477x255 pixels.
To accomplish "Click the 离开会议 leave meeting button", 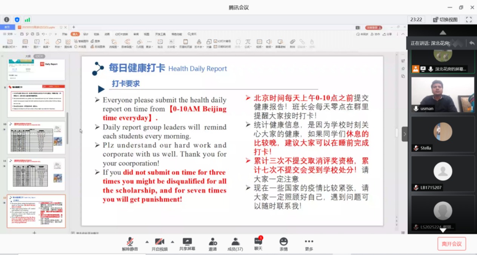I will click(x=452, y=244).
